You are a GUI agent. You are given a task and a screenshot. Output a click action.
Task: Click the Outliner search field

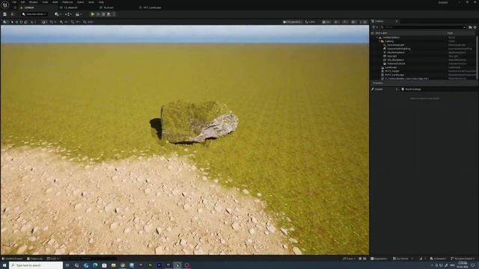tap(423, 27)
